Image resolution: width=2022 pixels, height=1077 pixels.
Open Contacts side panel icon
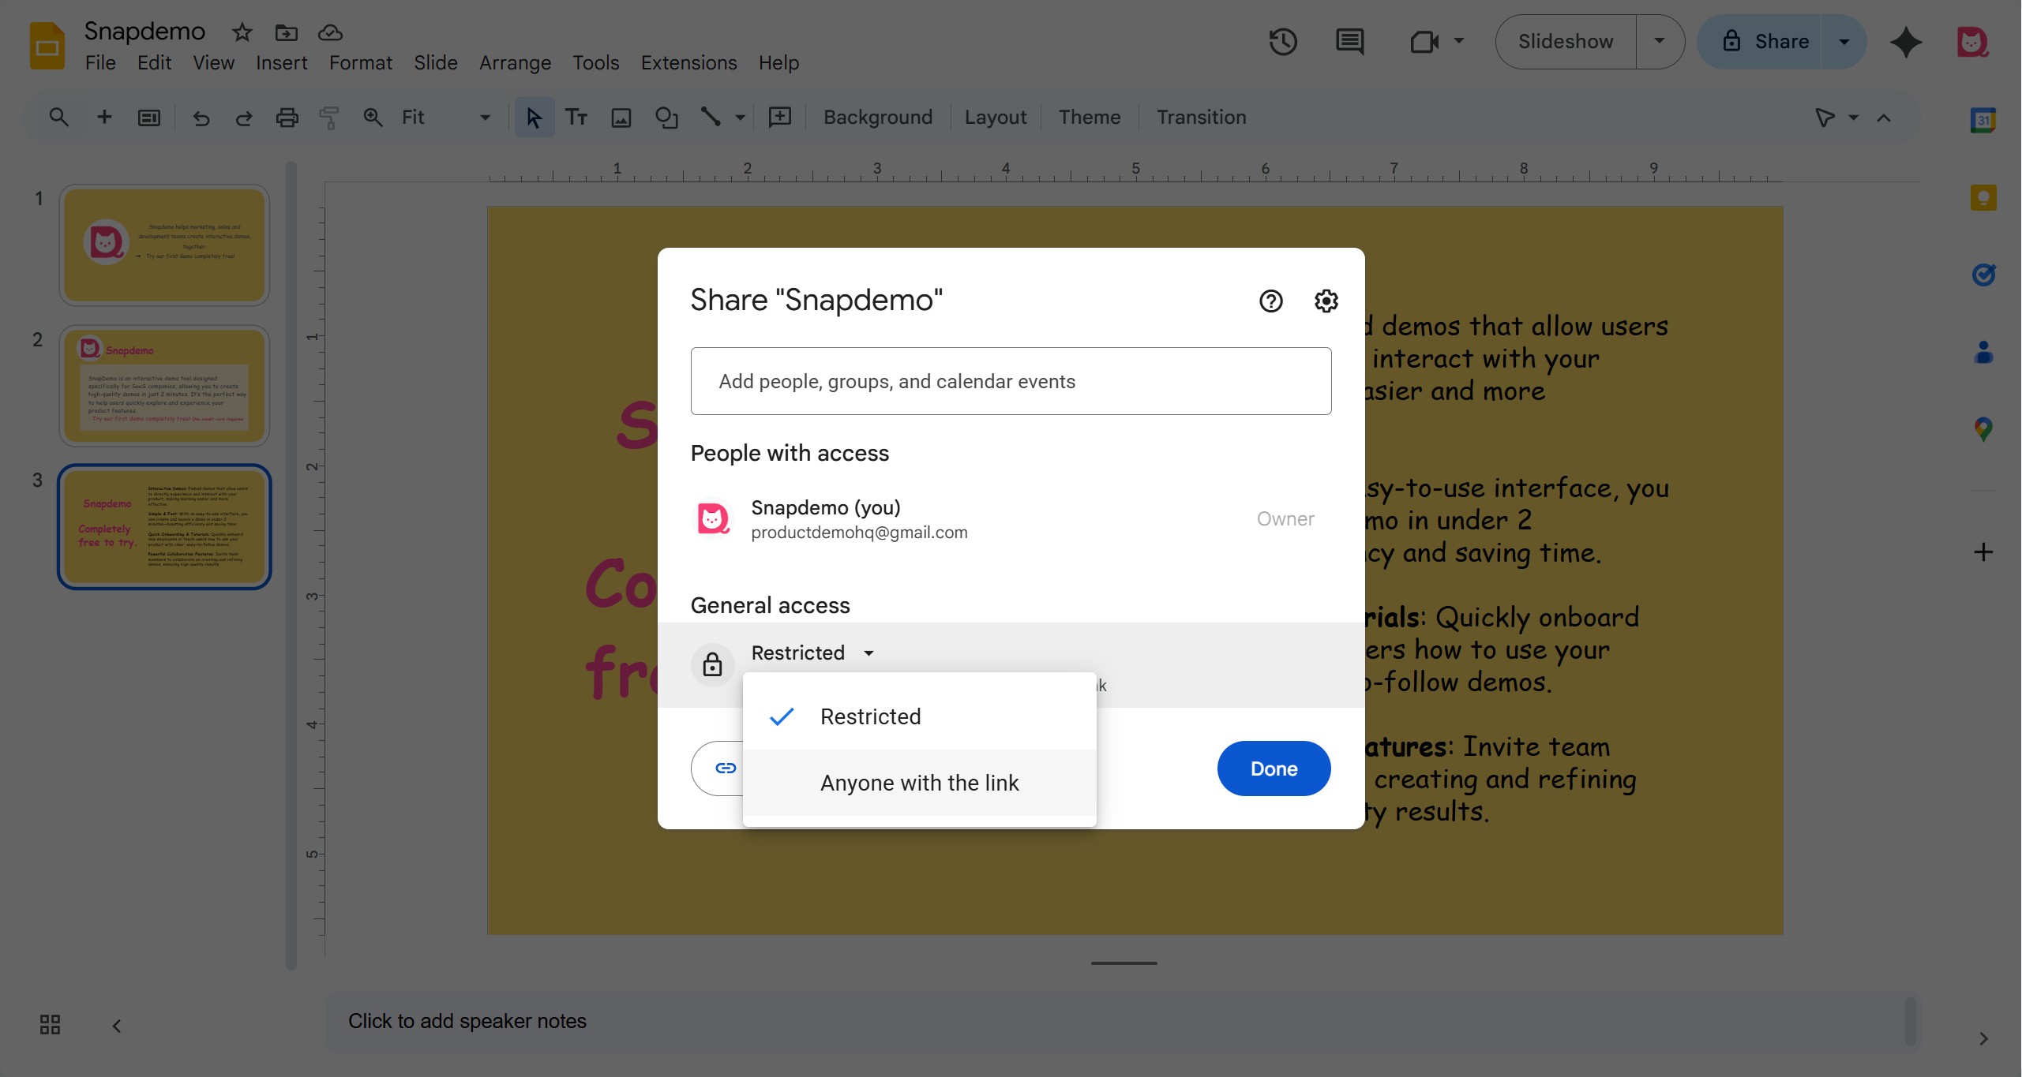[1983, 352]
